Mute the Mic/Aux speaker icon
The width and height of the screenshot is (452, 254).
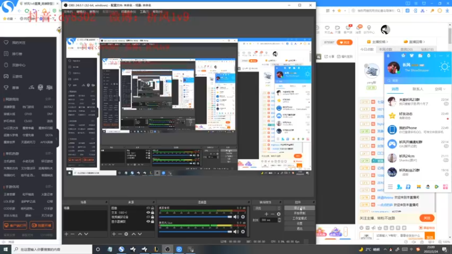click(236, 231)
